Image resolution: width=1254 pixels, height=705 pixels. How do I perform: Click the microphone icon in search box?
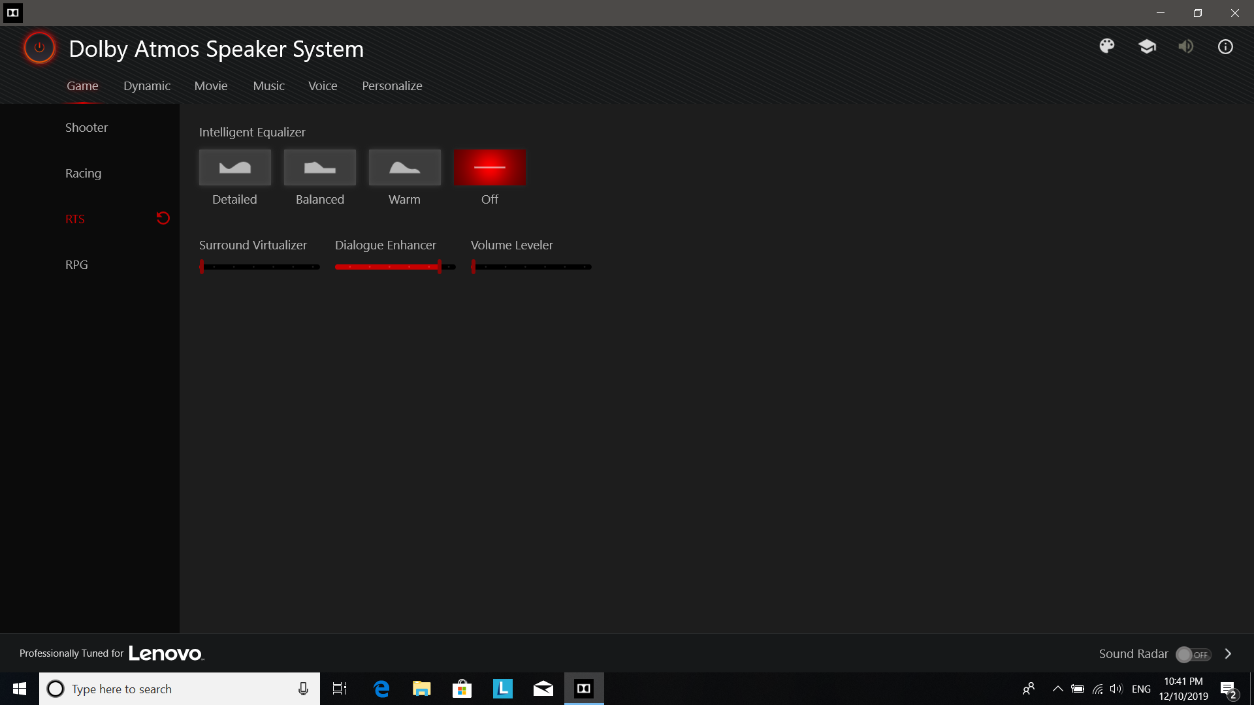[303, 689]
